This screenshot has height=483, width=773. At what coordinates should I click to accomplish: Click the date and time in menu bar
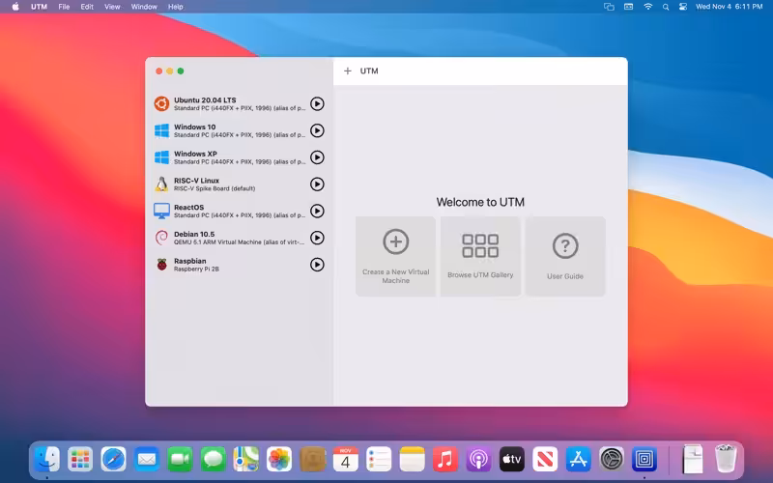pos(729,7)
